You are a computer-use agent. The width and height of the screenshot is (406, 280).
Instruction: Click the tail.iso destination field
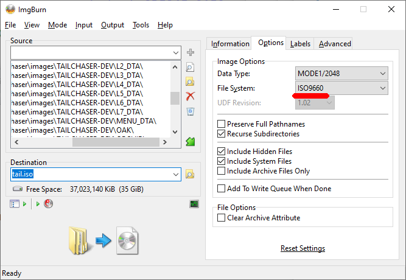click(x=91, y=174)
